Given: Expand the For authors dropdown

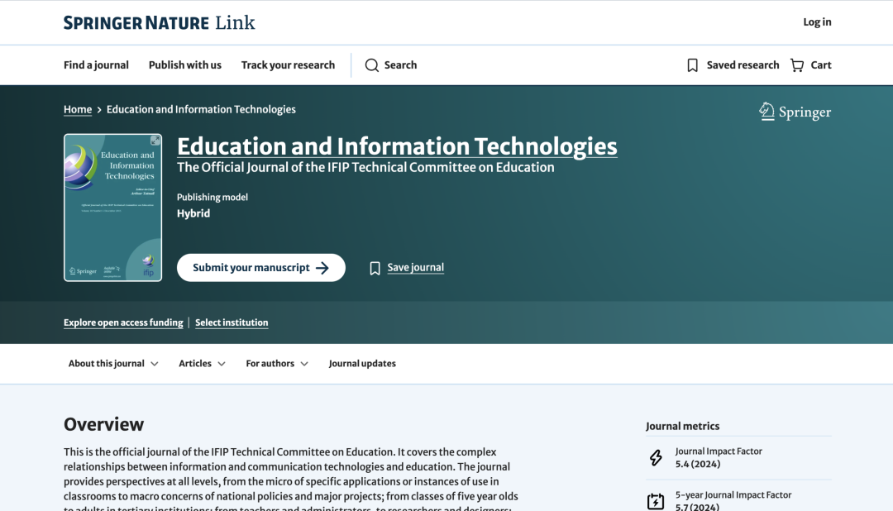Looking at the screenshot, I should tap(277, 364).
